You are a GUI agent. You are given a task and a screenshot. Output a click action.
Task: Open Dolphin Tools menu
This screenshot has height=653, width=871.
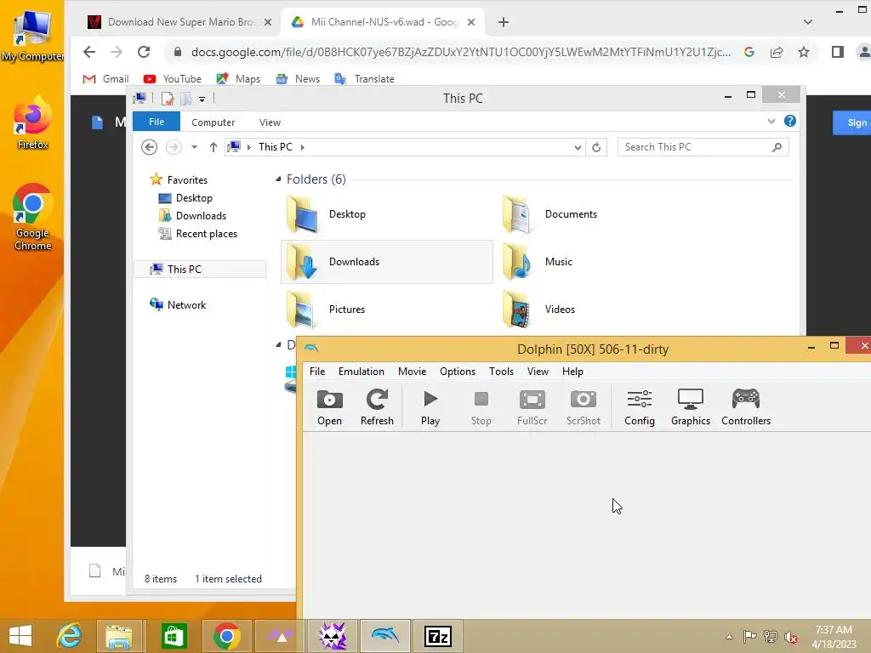(501, 372)
